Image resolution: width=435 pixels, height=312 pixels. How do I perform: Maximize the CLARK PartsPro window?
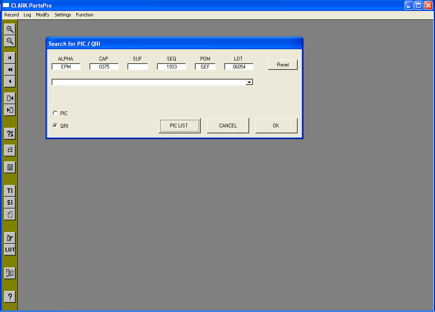[x=419, y=5]
